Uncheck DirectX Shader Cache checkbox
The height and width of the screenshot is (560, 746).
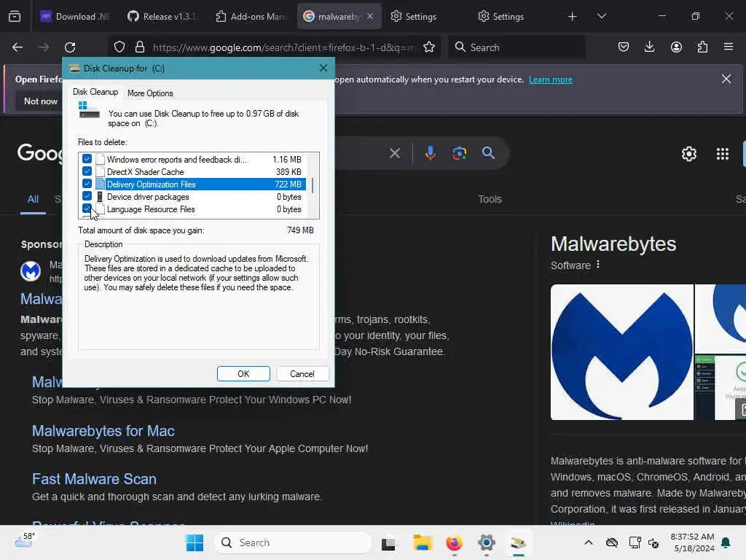(87, 171)
